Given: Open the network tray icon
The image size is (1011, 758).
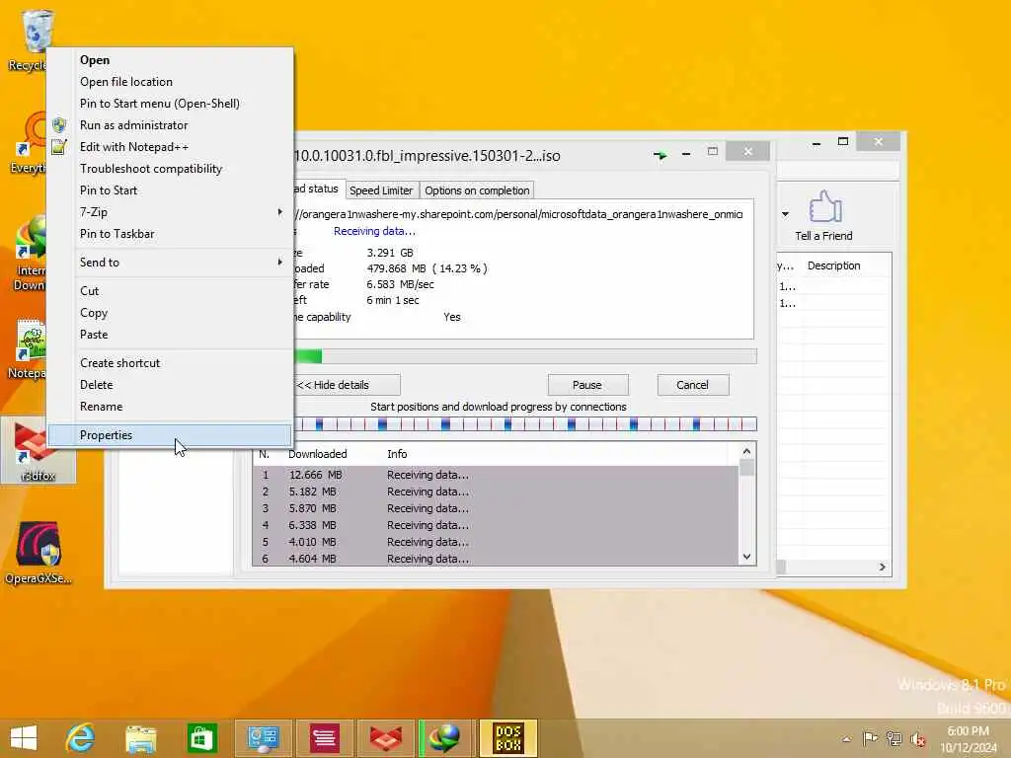Looking at the screenshot, I should pos(894,738).
